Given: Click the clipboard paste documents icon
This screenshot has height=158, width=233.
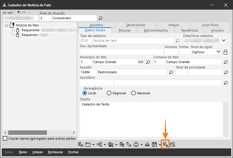Looking at the screenshot, I should [x=122, y=144].
